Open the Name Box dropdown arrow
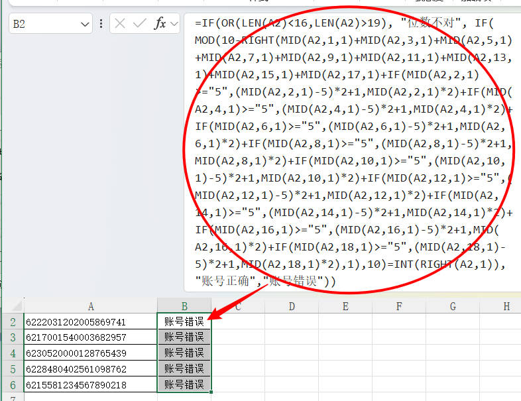The height and width of the screenshot is (401, 521). (85, 25)
